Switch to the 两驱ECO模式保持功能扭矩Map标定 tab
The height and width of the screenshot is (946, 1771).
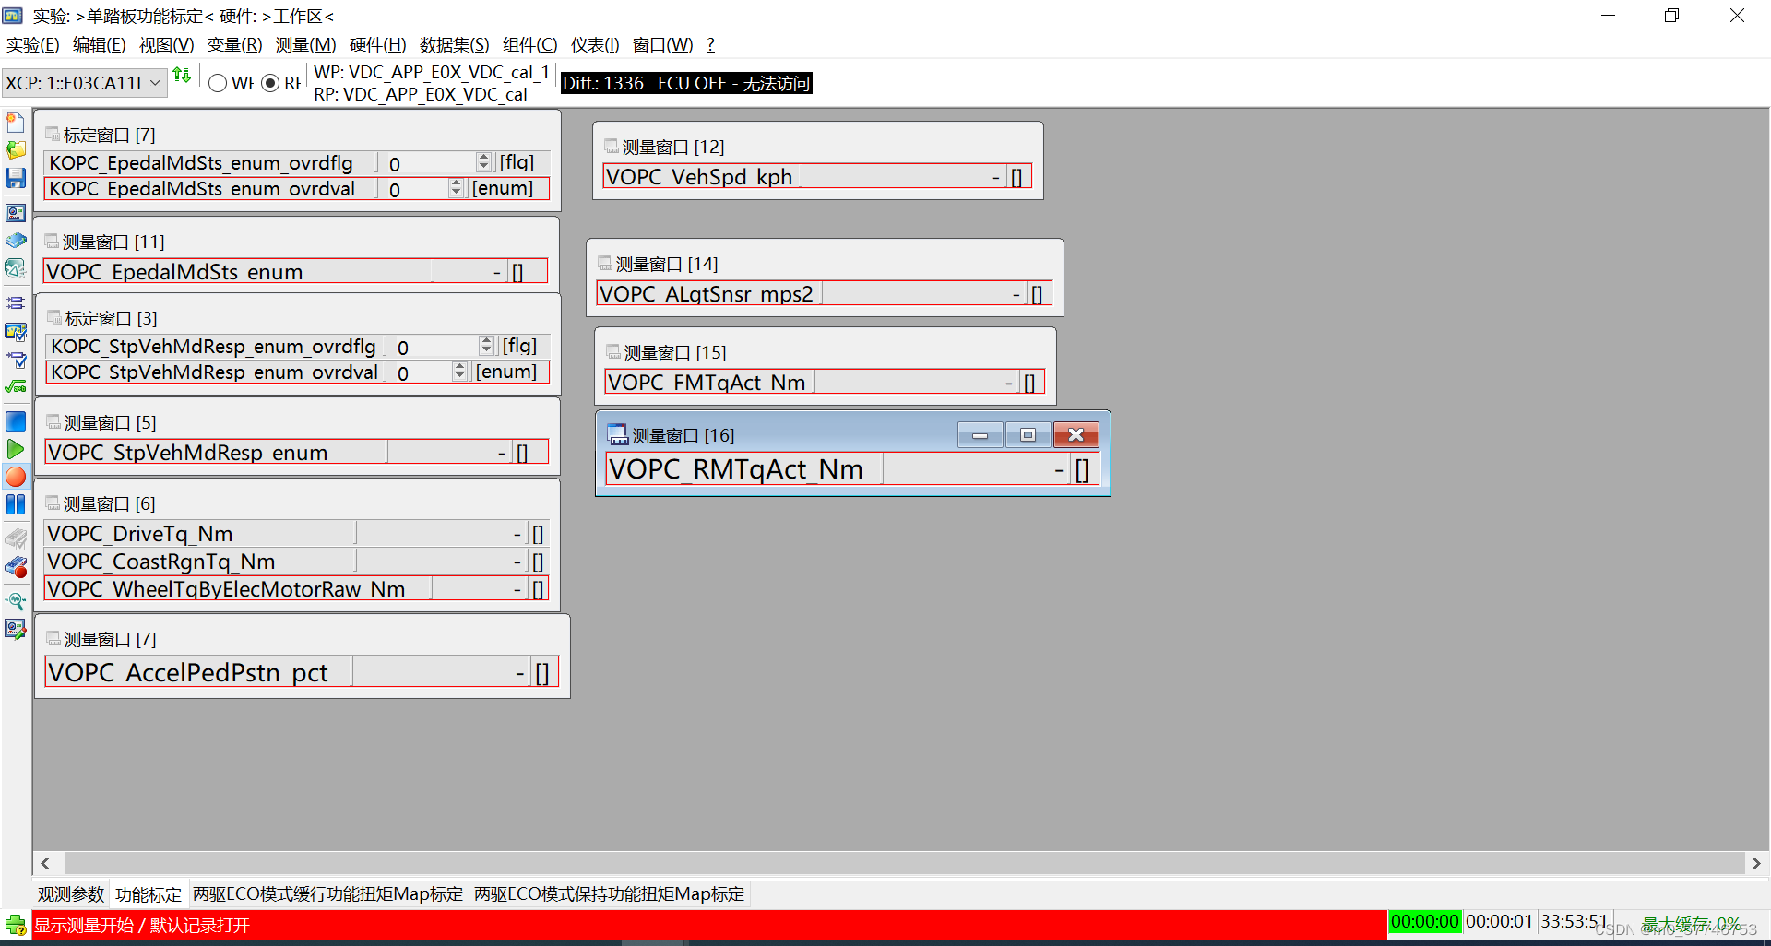pyautogui.click(x=609, y=894)
